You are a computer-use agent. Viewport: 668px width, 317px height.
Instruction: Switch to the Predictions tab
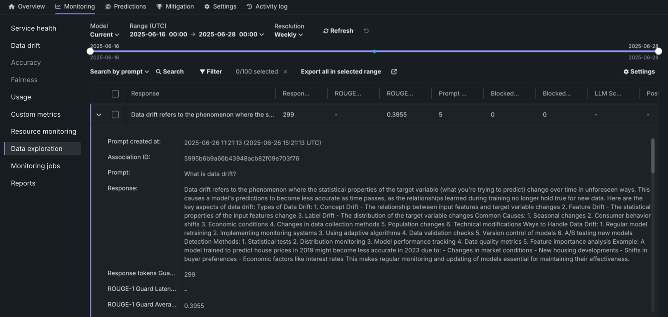(x=126, y=7)
